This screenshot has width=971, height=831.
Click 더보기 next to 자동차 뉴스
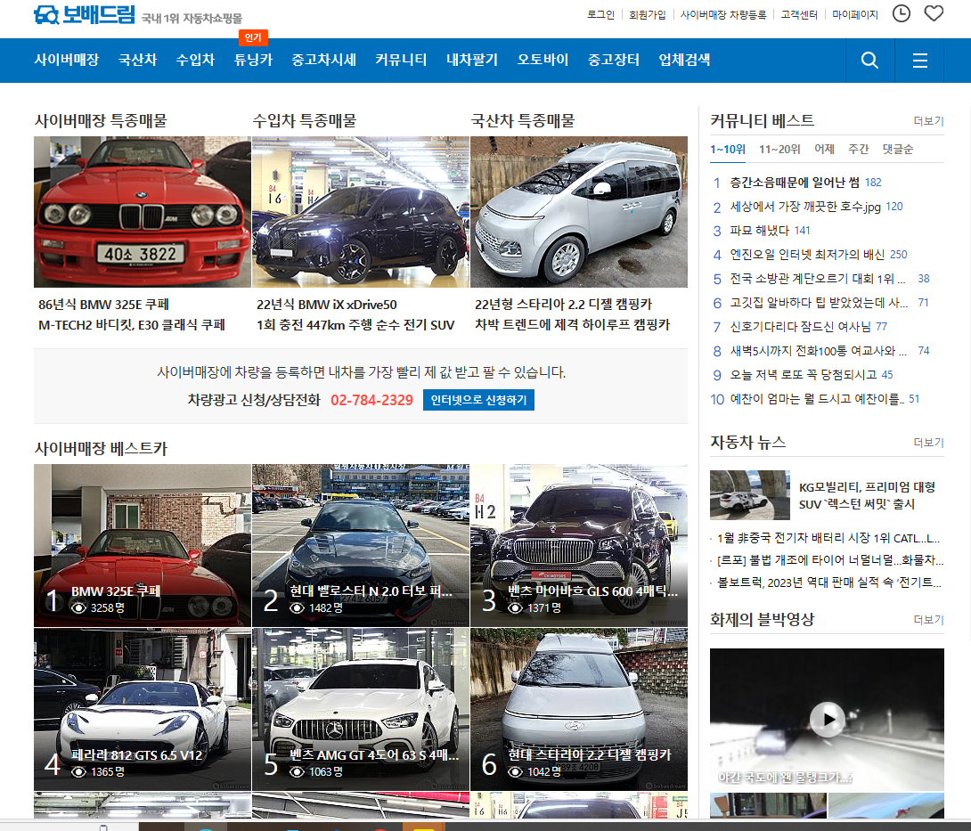pyautogui.click(x=928, y=443)
